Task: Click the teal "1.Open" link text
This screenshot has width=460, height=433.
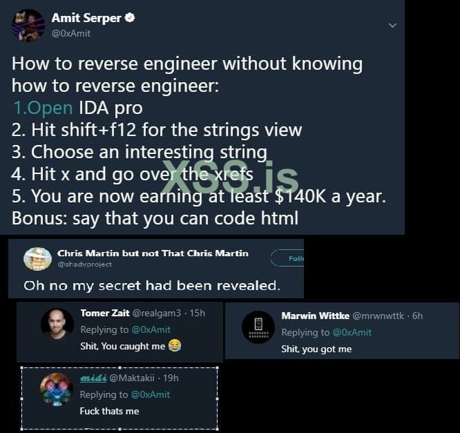Action: 43,108
